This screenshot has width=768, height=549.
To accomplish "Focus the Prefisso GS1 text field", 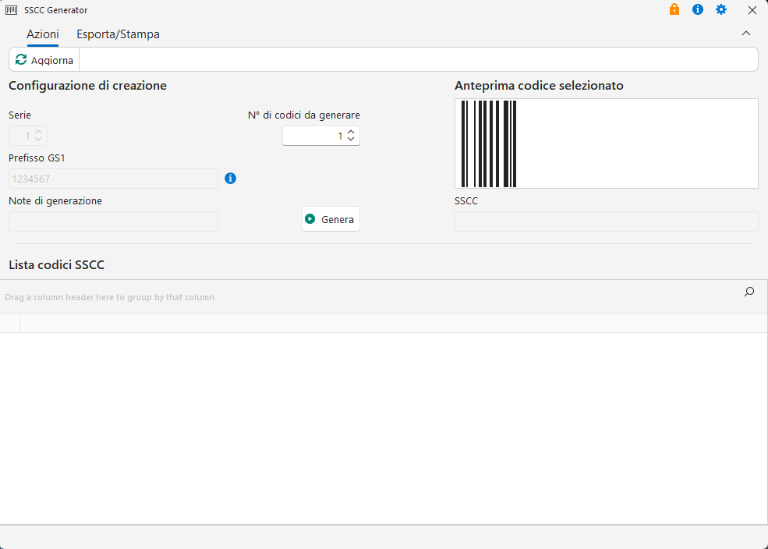I will [113, 179].
